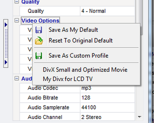Screen dimensions: 154x123
Task: Collapse the Audio Options section
Action: pyautogui.click(x=17, y=78)
